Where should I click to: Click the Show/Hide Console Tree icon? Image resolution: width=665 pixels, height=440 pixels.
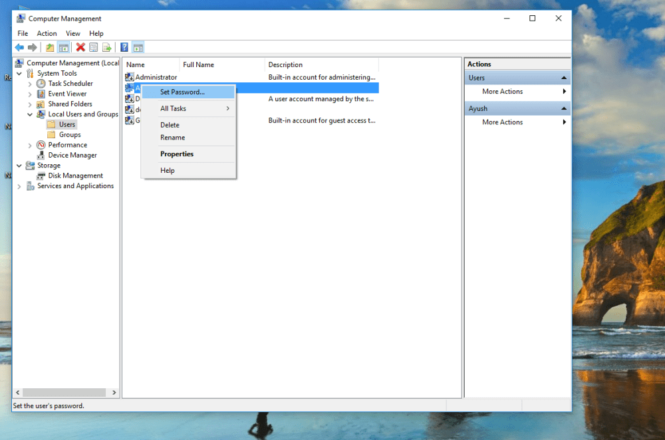point(64,47)
